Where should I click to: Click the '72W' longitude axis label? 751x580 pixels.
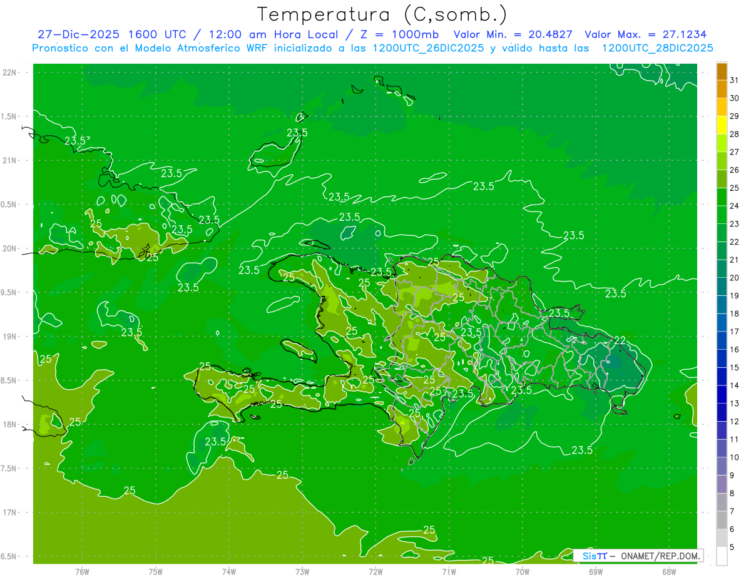(375, 571)
